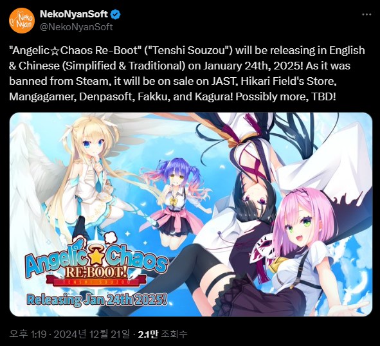The image size is (380, 346).
Task: Click the blue verified checkmark badge
Action: 115,15
